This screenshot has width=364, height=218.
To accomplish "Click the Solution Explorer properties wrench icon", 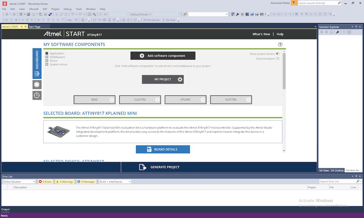I will (x=338, y=32).
